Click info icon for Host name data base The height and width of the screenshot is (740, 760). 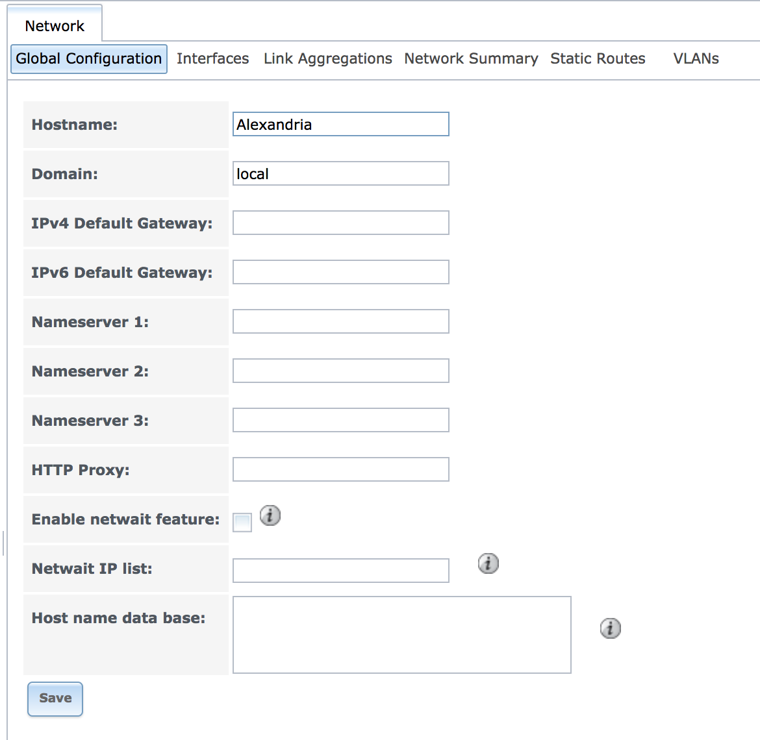610,628
